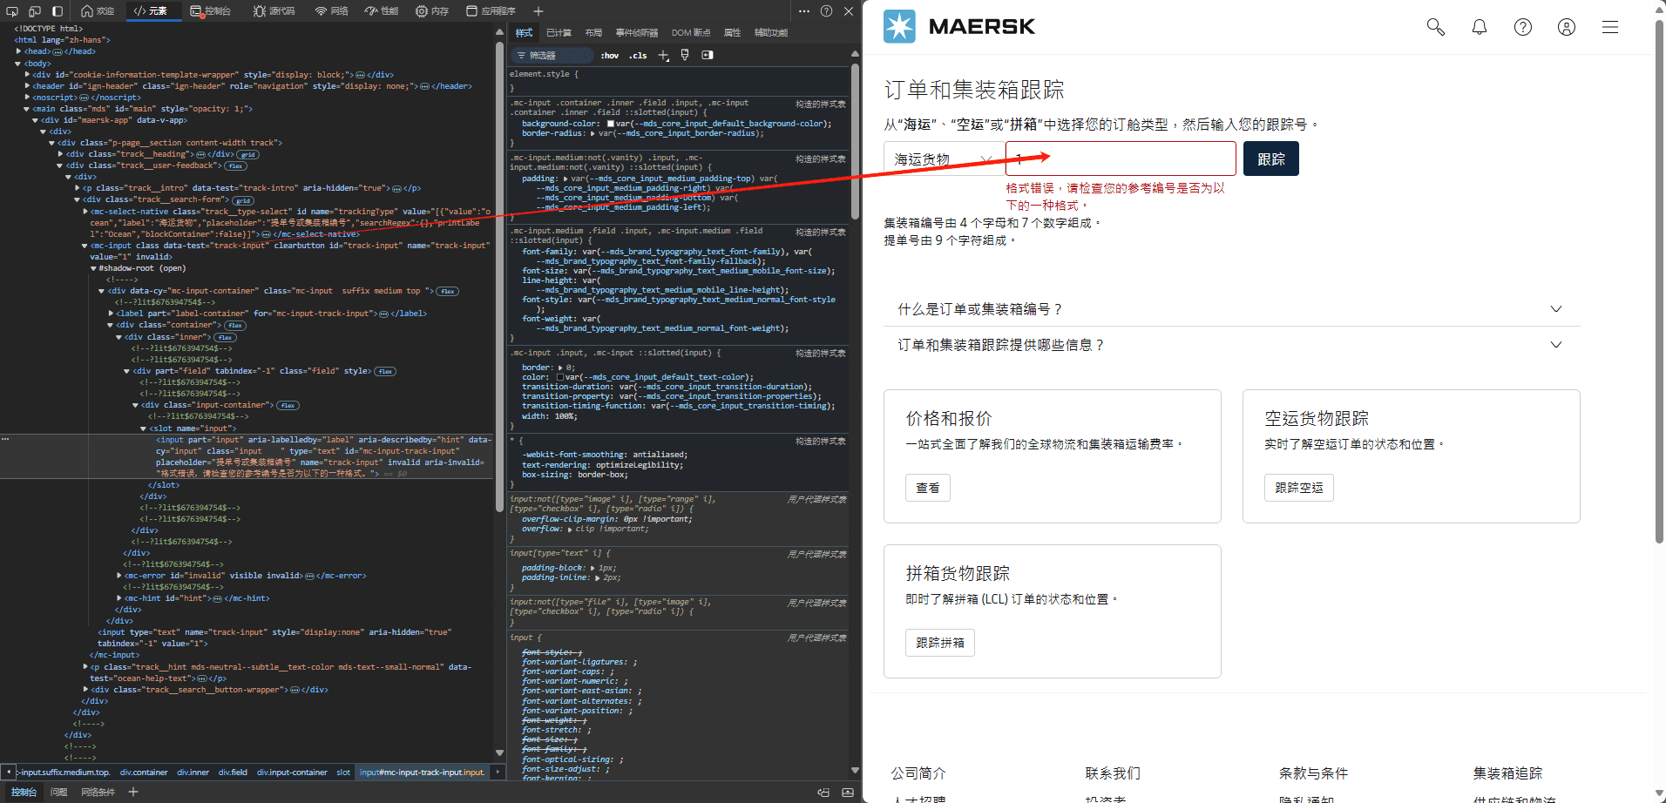The image size is (1666, 803).
Task: Collapse the main mds node
Action: (x=27, y=109)
